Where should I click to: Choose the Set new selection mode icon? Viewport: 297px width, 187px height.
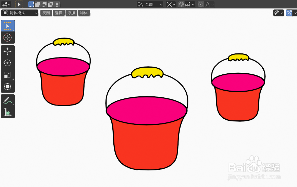pyautogui.click(x=31, y=4)
